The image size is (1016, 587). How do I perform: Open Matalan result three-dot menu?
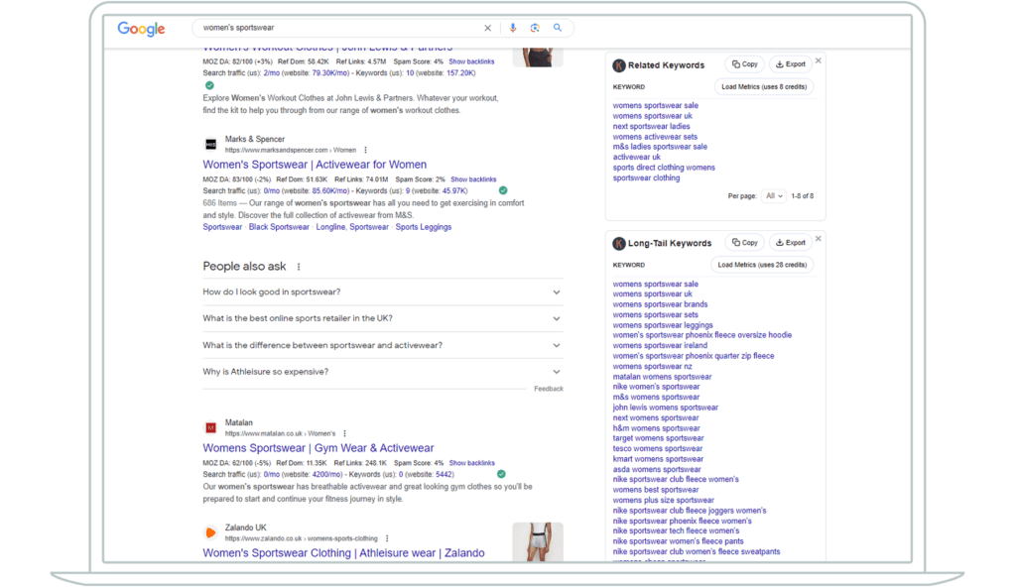point(344,433)
